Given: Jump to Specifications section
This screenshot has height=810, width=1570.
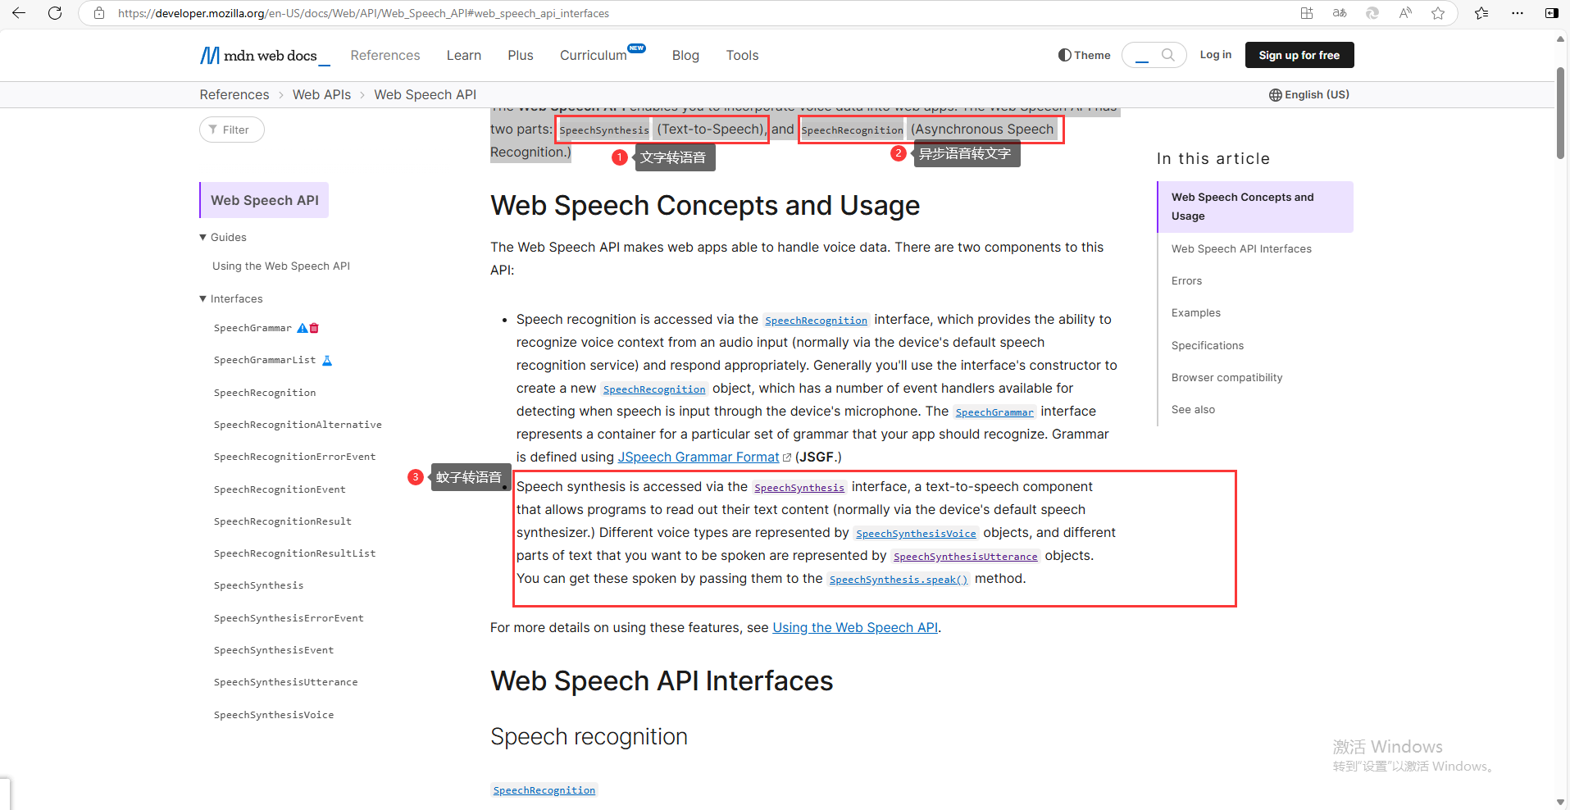Looking at the screenshot, I should pyautogui.click(x=1207, y=345).
